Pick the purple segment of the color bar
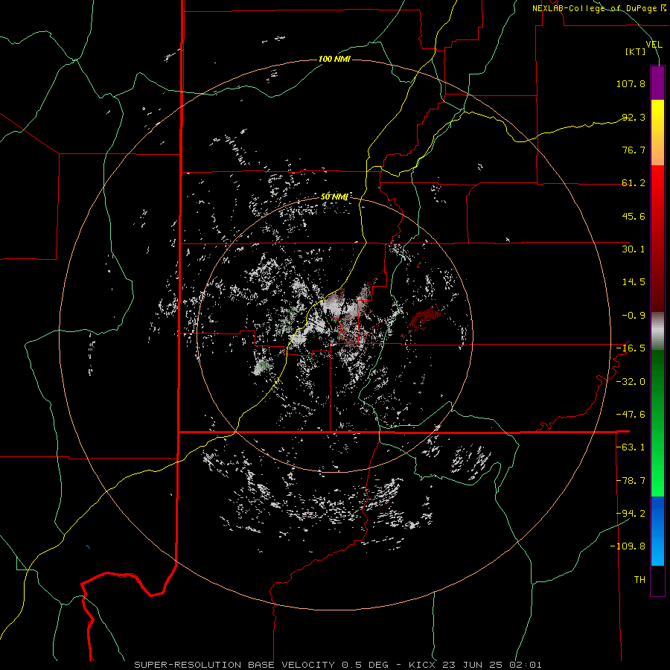670x670 pixels. pyautogui.click(x=657, y=83)
